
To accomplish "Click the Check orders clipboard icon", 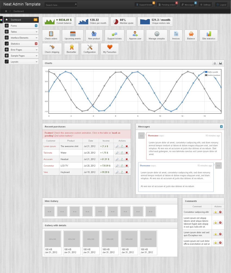I will coord(51,34).
